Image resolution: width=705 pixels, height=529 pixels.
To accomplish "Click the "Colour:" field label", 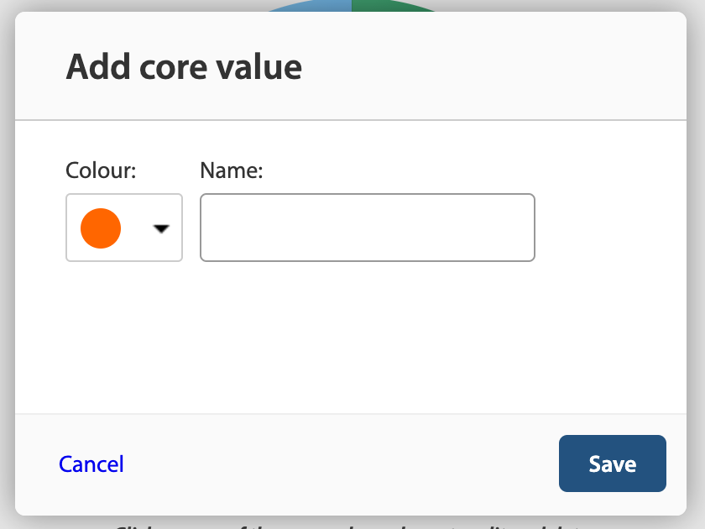I will (x=101, y=170).
